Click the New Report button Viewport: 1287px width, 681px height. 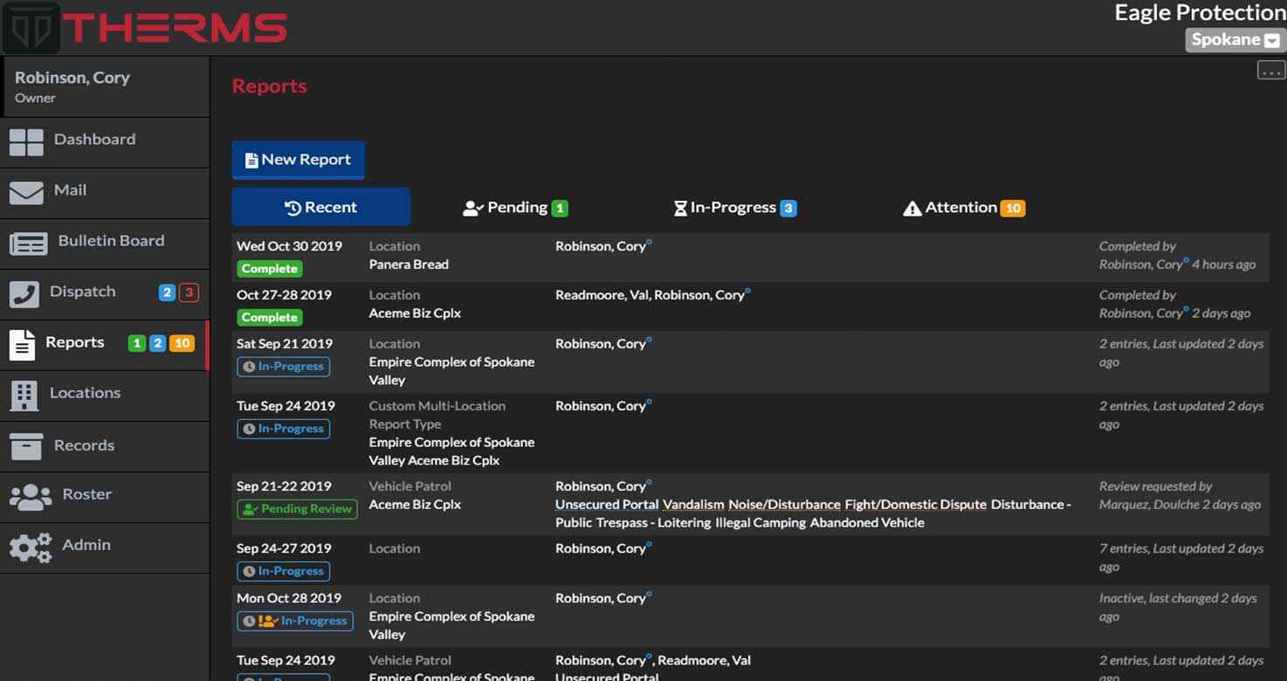(298, 160)
